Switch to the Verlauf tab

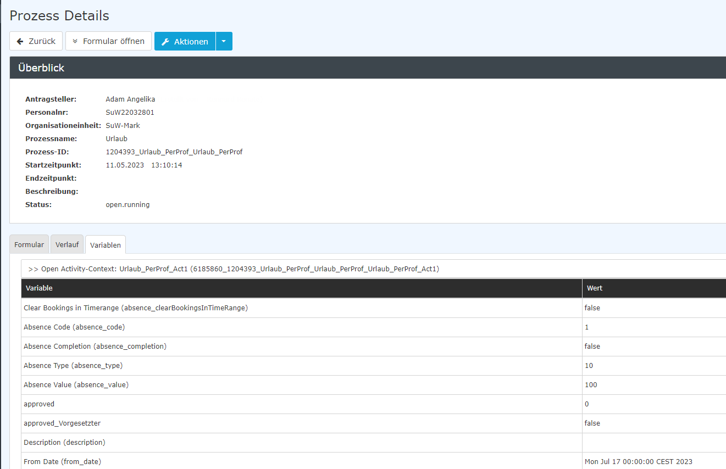67,245
